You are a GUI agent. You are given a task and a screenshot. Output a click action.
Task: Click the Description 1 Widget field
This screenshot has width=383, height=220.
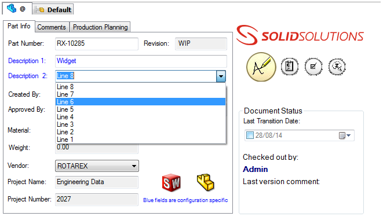pos(141,61)
